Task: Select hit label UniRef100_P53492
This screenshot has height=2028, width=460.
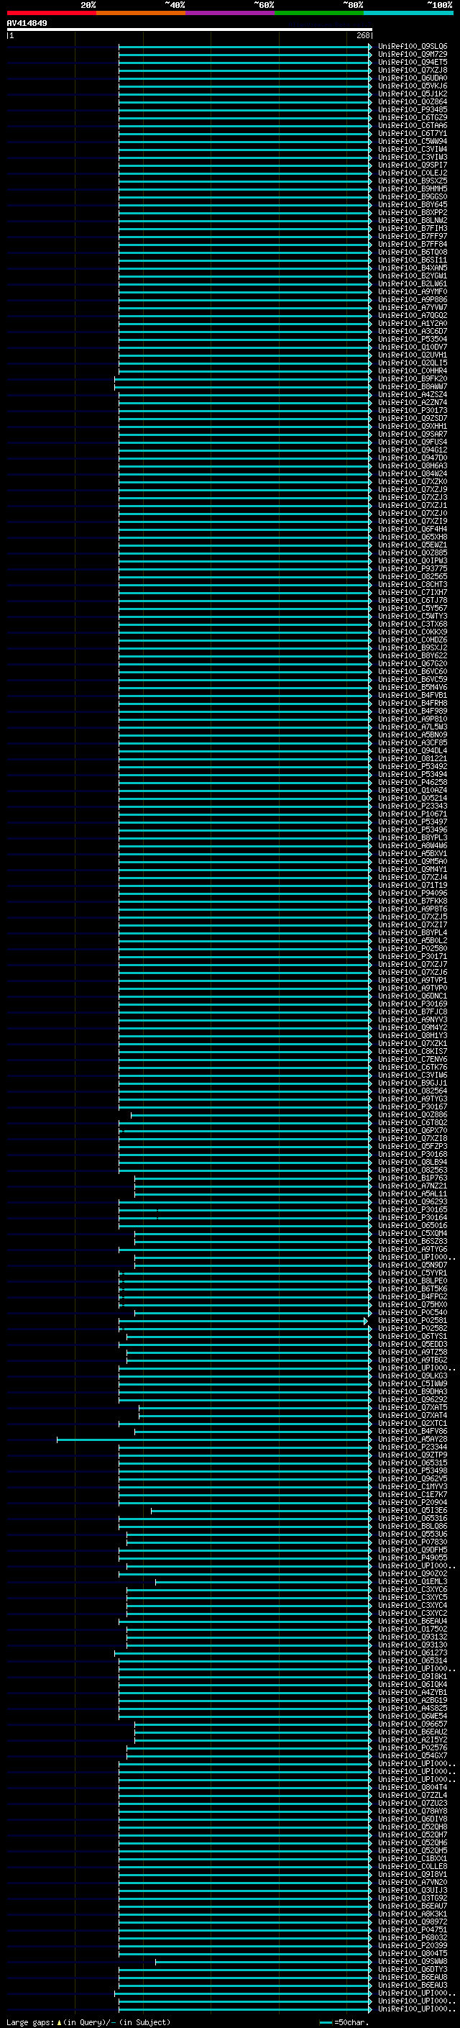Action: click(413, 767)
